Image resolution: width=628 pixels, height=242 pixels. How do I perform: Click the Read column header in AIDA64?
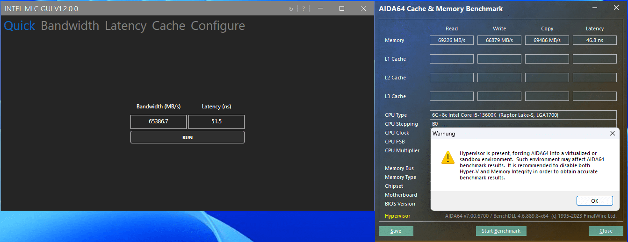452,28
